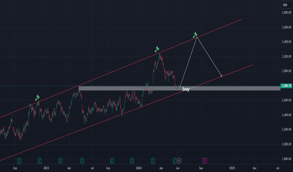Select the white buy text label

click(x=186, y=89)
